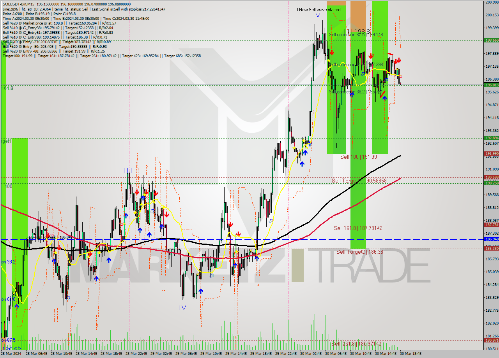This screenshot has width=499, height=358.
Task: Click the 185.035 price axis value
Action: pos(492,272)
